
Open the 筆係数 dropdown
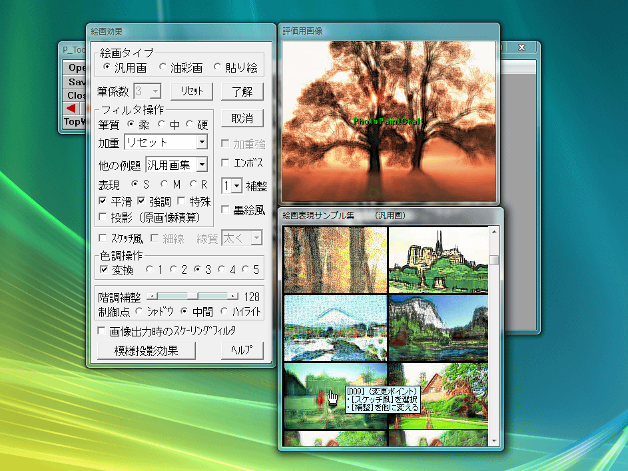(x=155, y=91)
